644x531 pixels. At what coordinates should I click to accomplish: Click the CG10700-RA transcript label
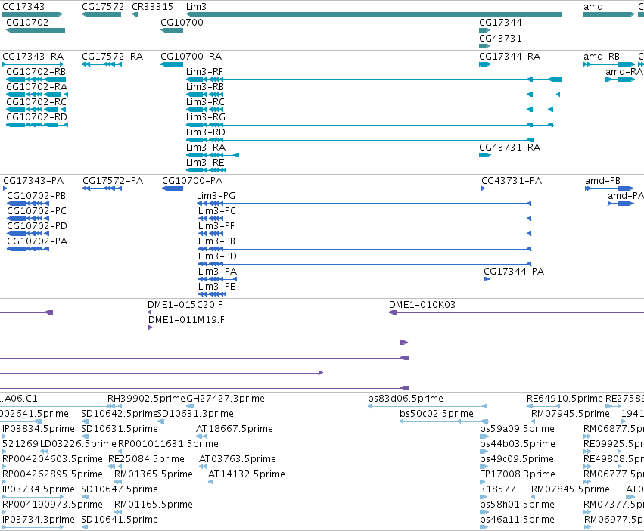coord(191,56)
